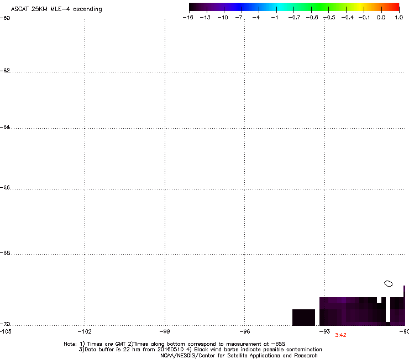Screen dimensions: 409x359
Task: Click the colorbar label -0.7
Action: tap(294, 18)
